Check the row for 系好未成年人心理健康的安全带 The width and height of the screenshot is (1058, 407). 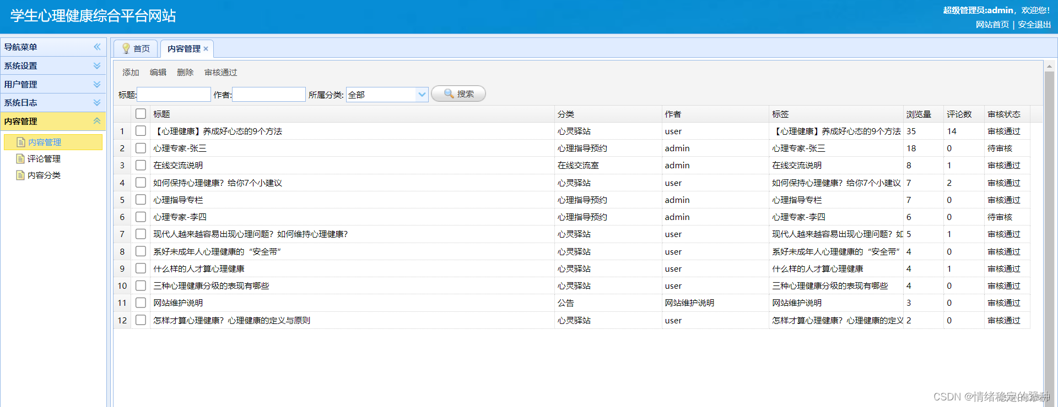[x=141, y=251]
